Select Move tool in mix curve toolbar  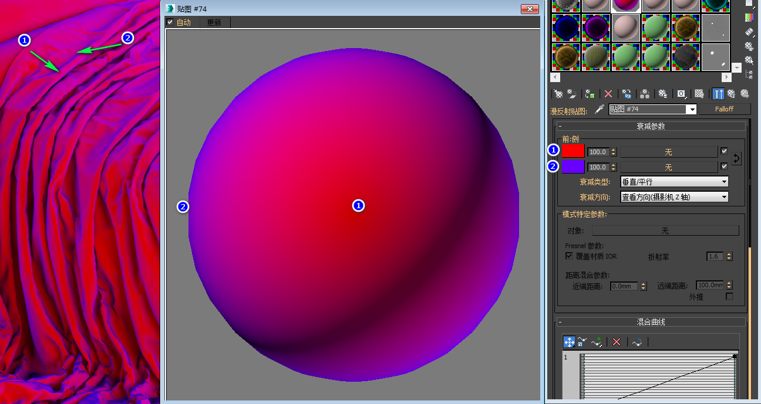[569, 342]
